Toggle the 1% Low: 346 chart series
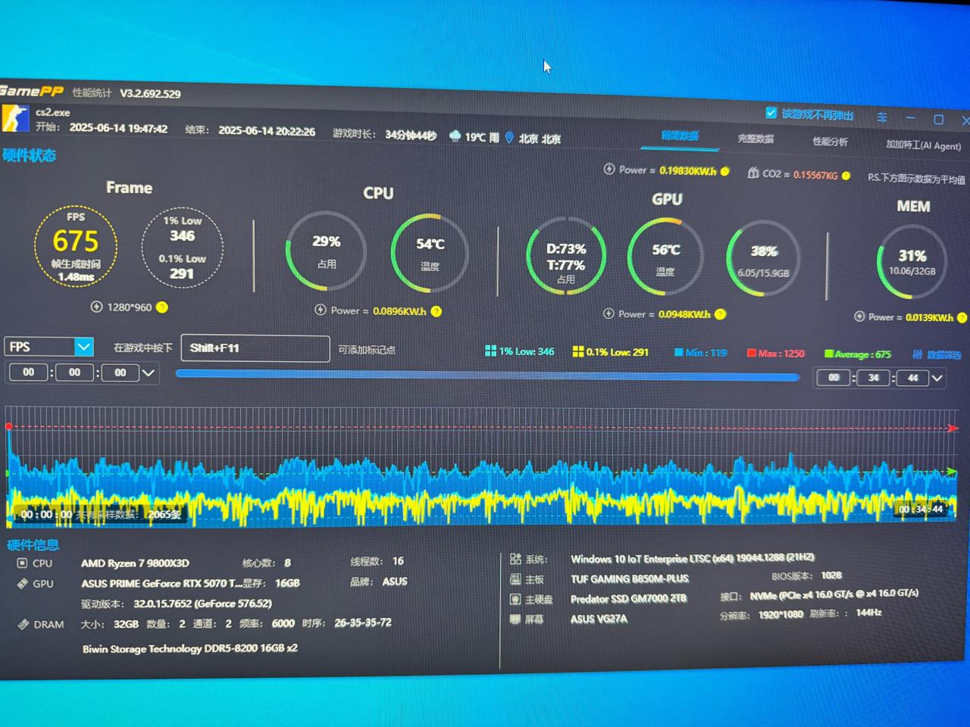 [519, 351]
